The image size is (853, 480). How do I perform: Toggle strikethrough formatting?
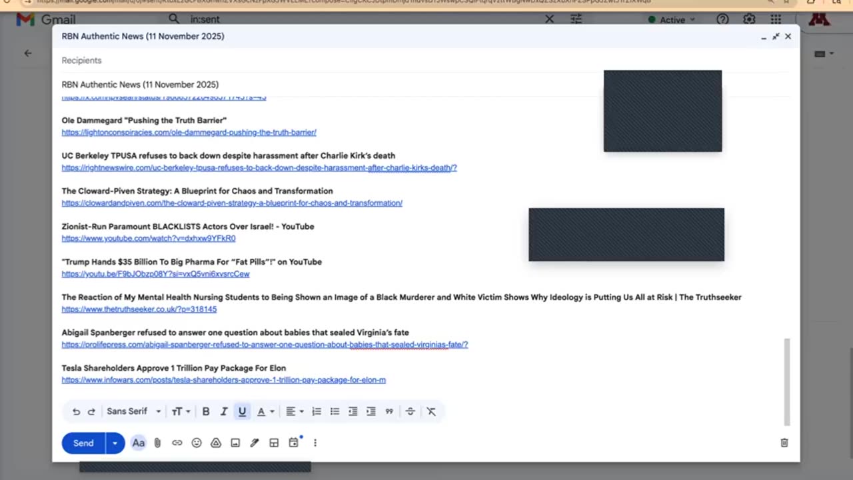[411, 412]
